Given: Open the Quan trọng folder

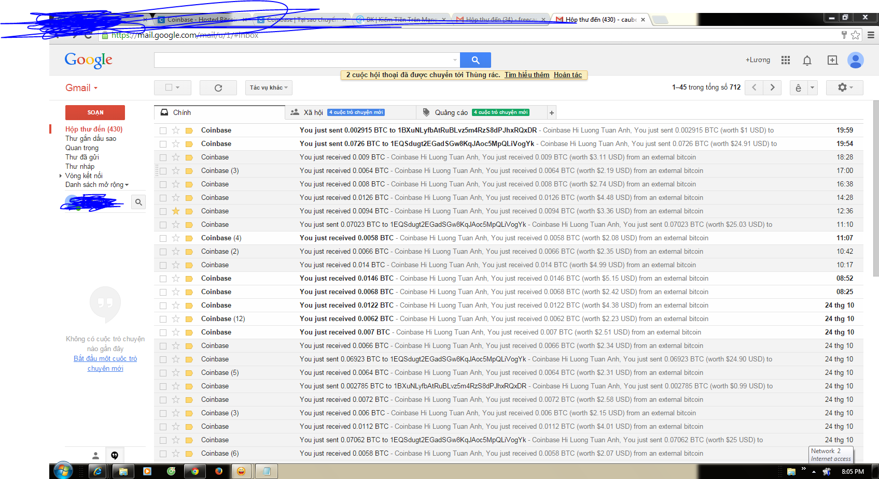Looking at the screenshot, I should [x=82, y=148].
